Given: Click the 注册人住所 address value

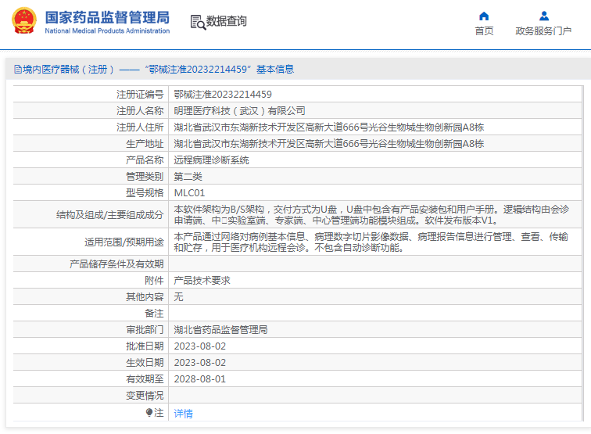Looking at the screenshot, I should click(328, 127).
